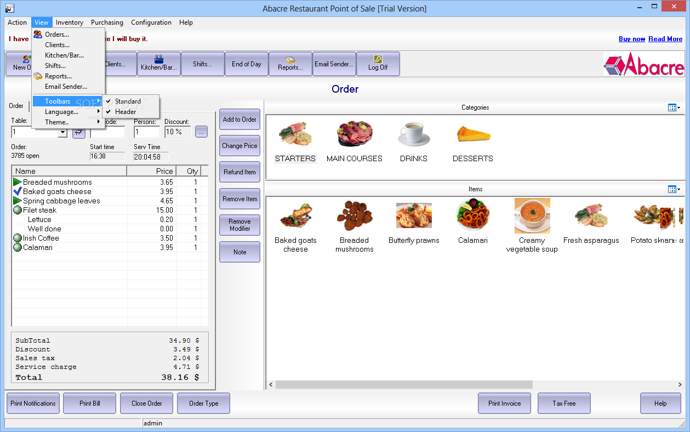The width and height of the screenshot is (690, 432).
Task: Select the Irish Coffee order row
Action: pyautogui.click(x=110, y=238)
